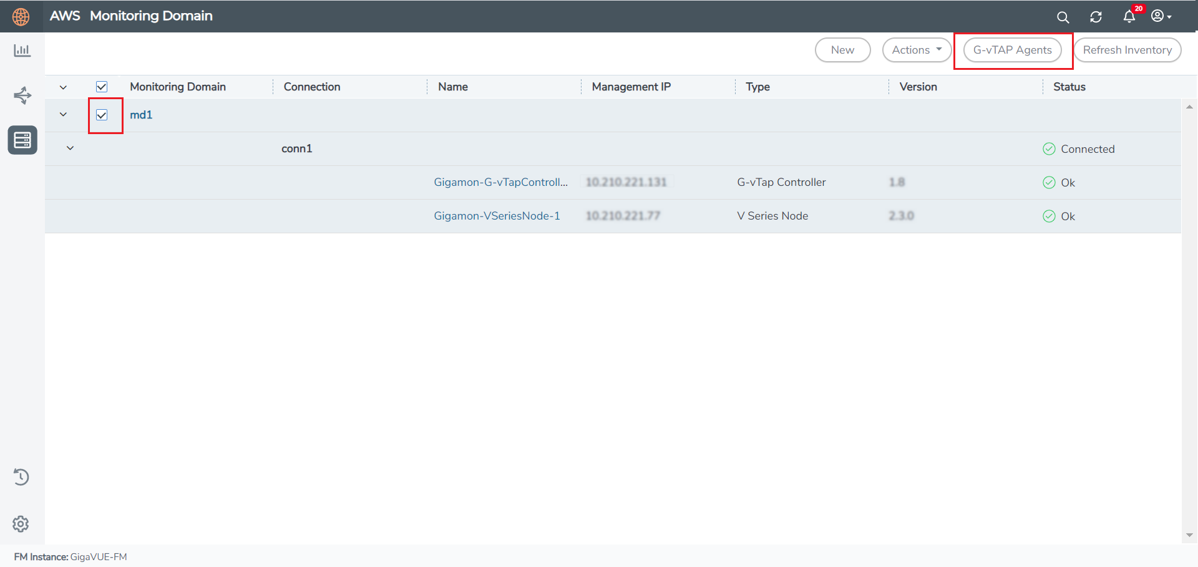Open the history clock sidebar icon
Screen dimensions: 1198x567
[x=21, y=477]
